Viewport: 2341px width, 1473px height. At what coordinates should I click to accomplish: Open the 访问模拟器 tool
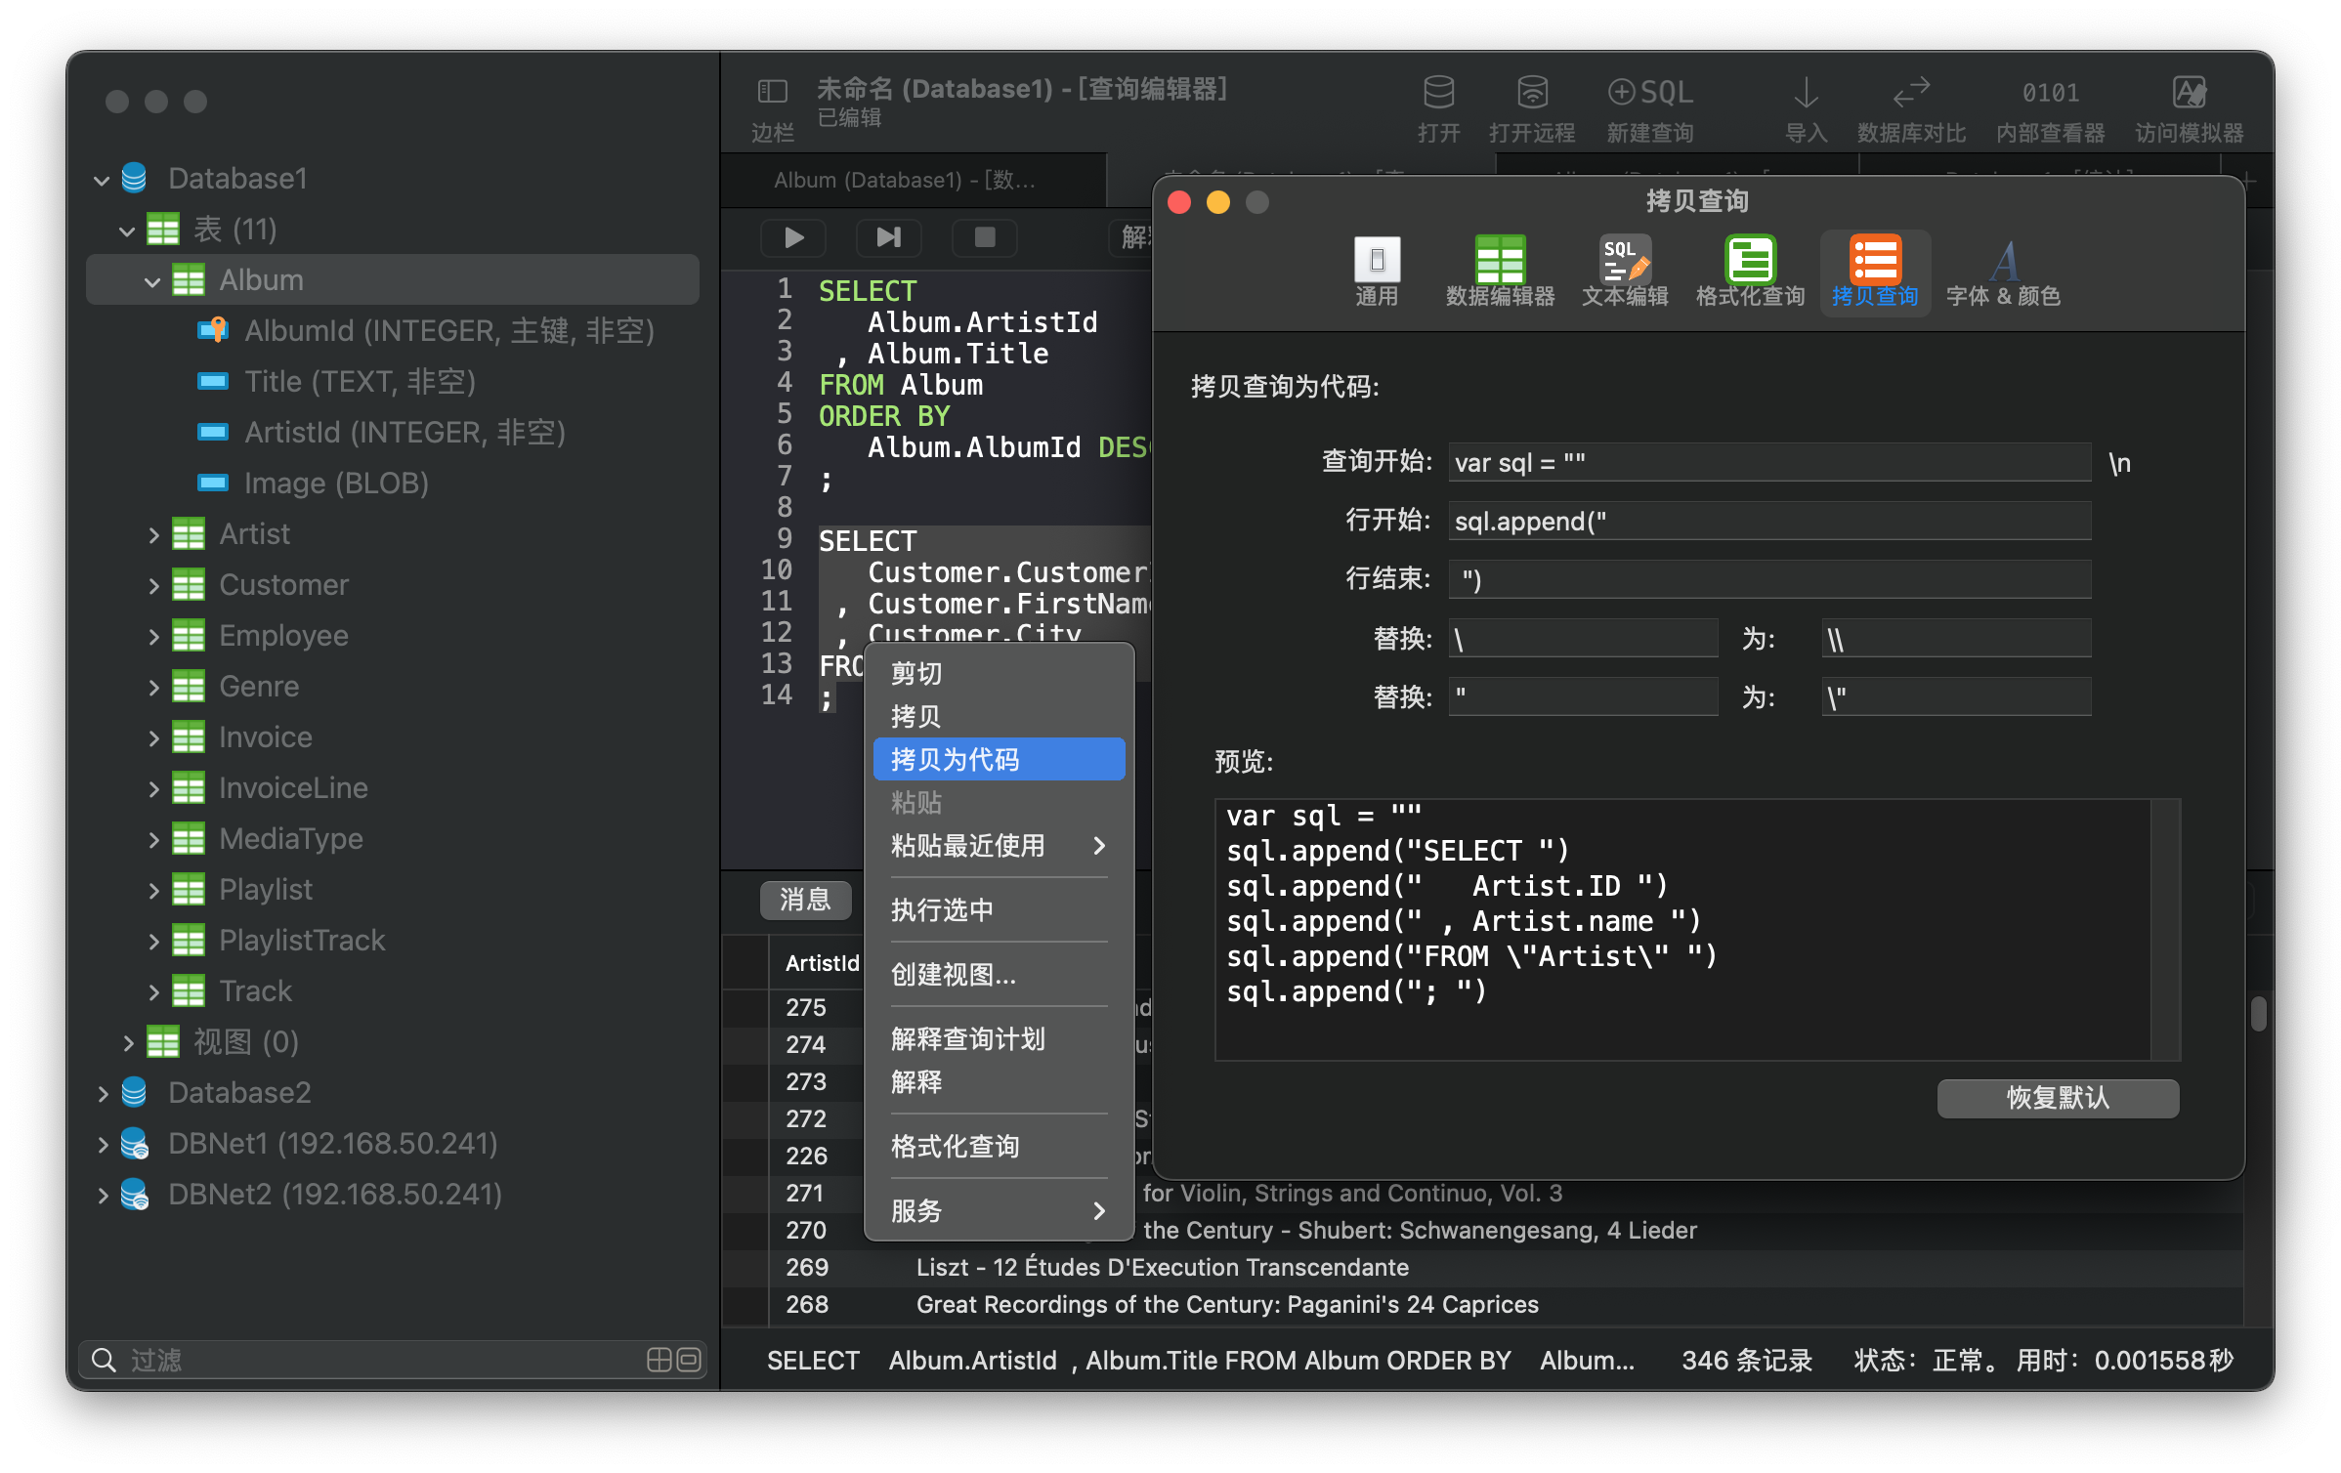(x=2189, y=93)
